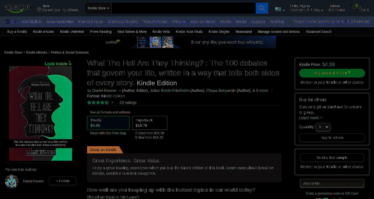
Task: Open Julian Bonte-Friedheim author link
Action: 169,90
